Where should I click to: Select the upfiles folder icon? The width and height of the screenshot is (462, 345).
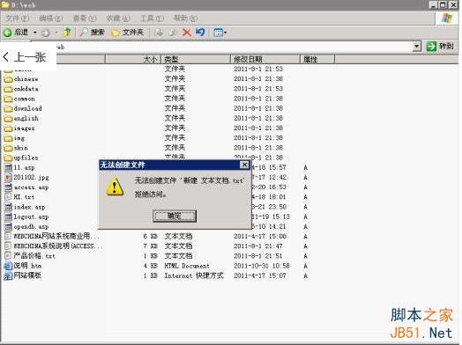tap(8, 158)
